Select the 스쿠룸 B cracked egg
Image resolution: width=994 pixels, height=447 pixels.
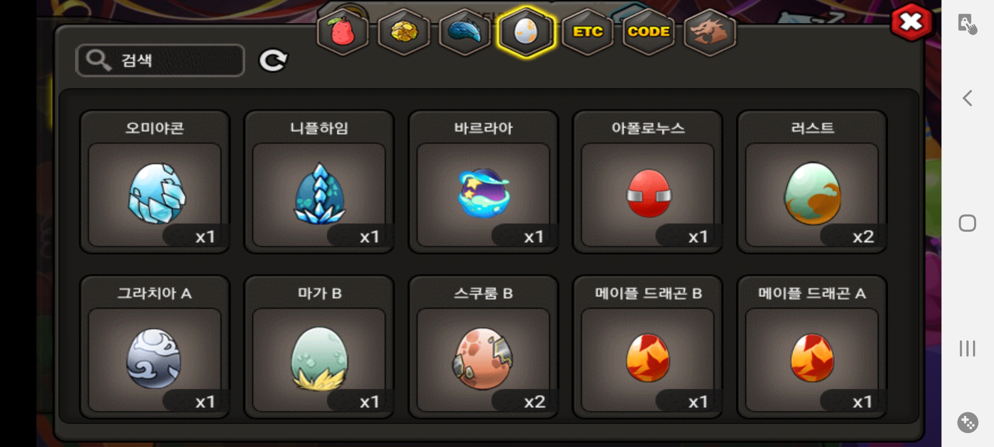(x=483, y=347)
